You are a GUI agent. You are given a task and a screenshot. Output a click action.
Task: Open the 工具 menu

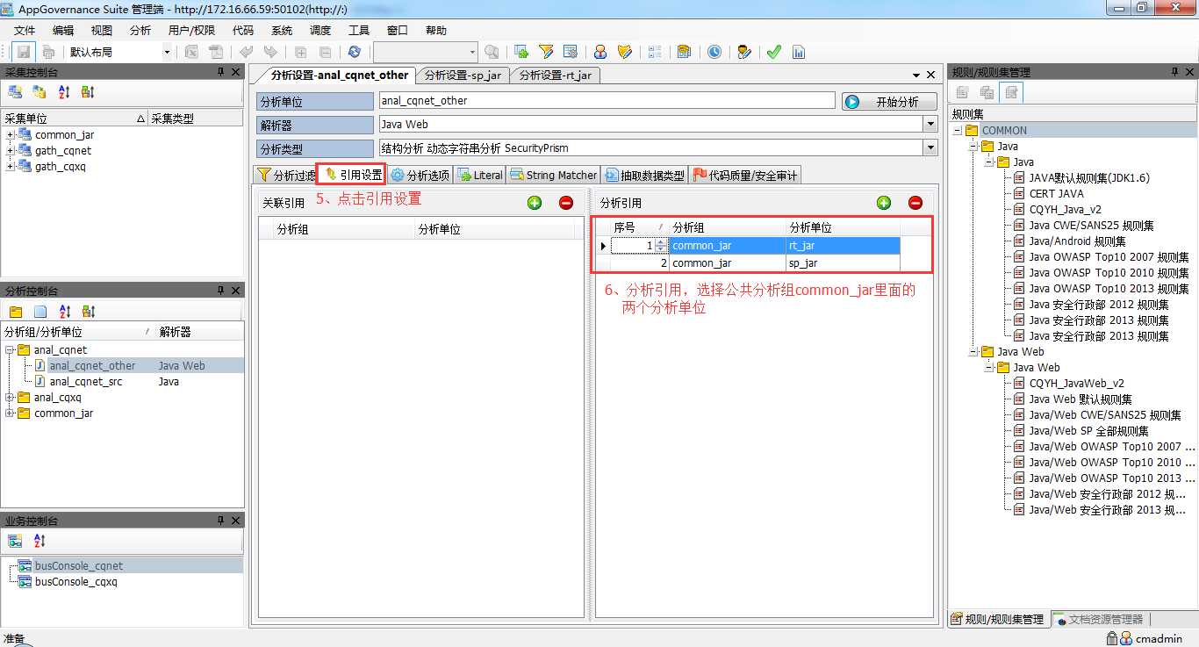coord(359,30)
